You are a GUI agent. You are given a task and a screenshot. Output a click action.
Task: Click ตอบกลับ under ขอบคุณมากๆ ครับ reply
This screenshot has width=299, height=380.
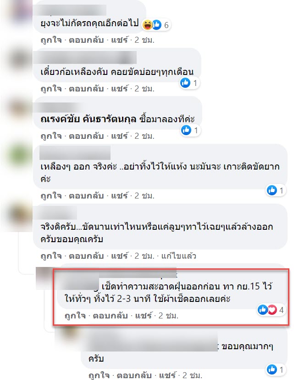pyautogui.click(x=134, y=375)
